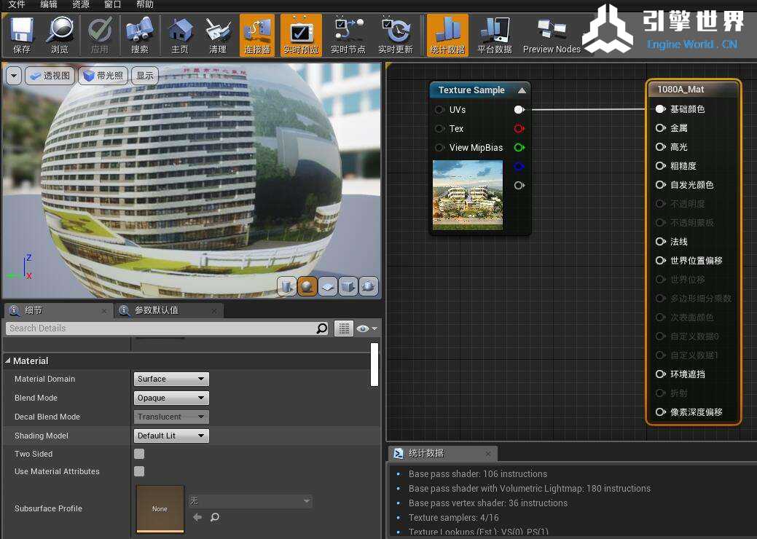
Task: Click the Texture Sample red output pin
Action: click(519, 128)
